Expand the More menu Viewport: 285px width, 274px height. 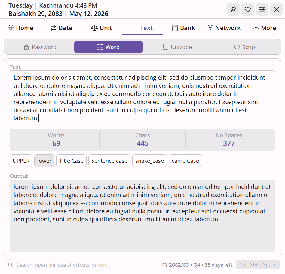coord(264,28)
